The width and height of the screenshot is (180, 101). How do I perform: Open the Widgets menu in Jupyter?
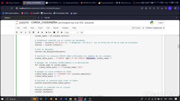click(x=65, y=28)
